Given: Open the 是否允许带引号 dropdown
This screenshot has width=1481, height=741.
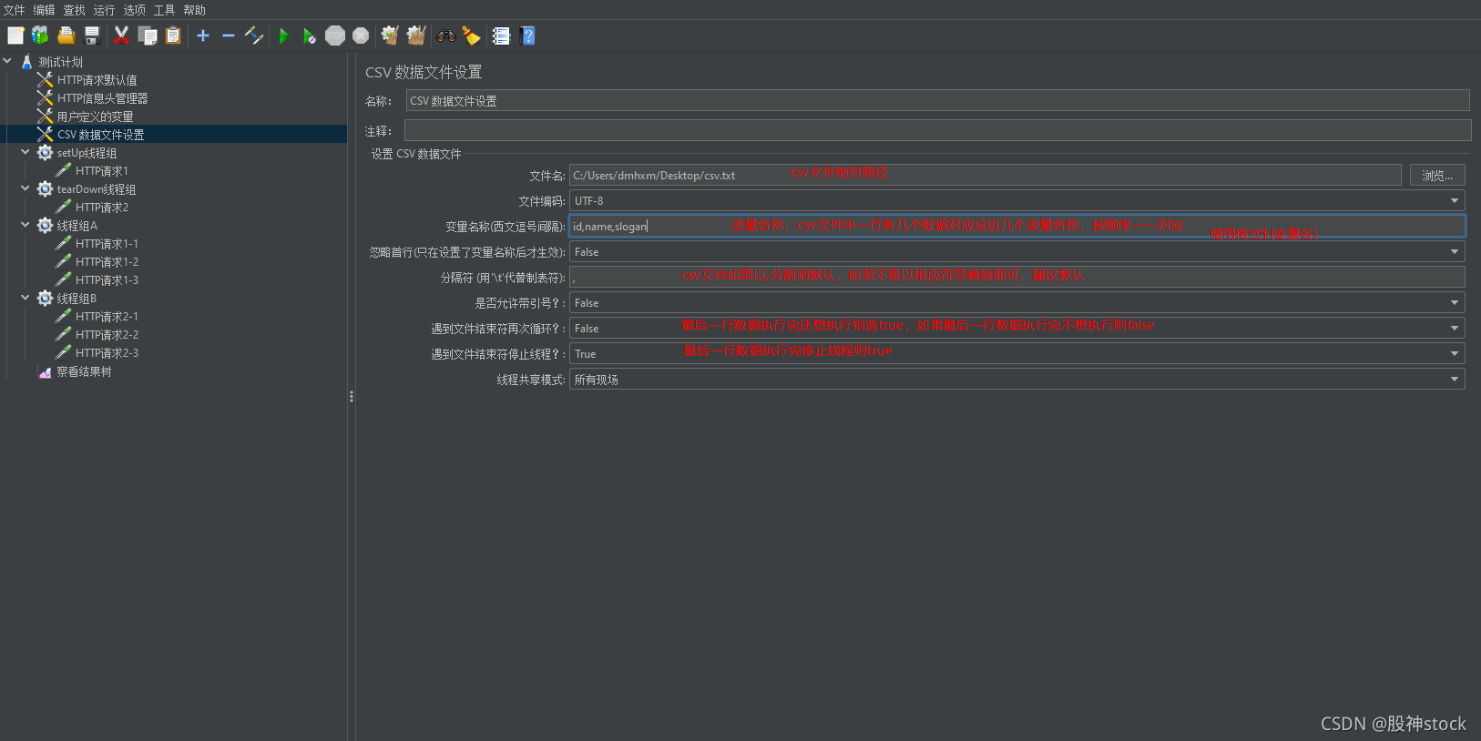Looking at the screenshot, I should (1016, 302).
